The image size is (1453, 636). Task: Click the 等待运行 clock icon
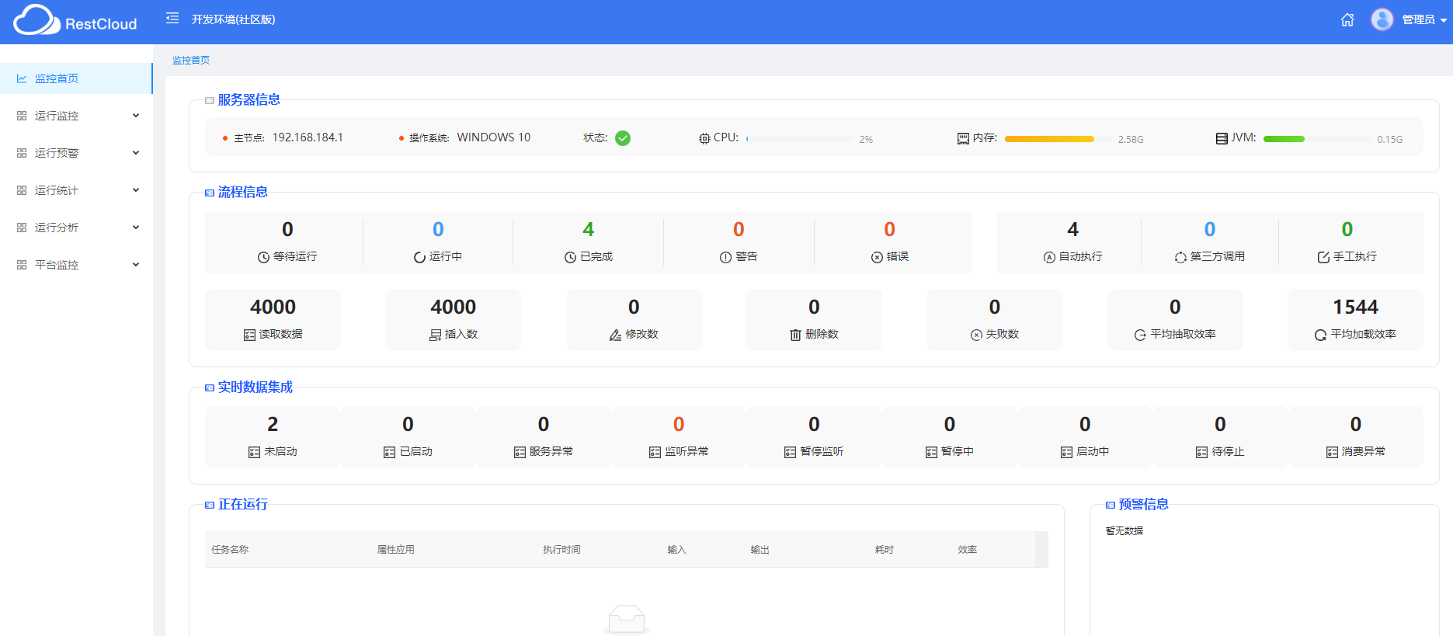(264, 257)
